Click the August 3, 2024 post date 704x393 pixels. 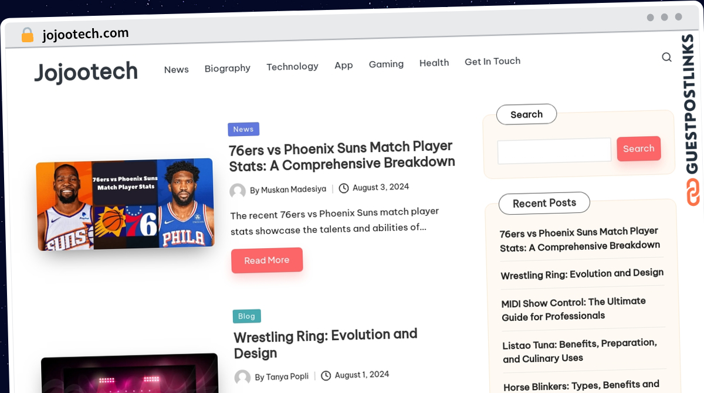[381, 187]
